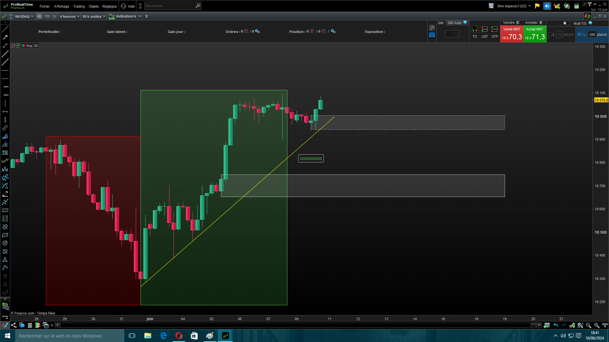Select the arrow line drawing tool
This screenshot has height=342, width=609.
5,37
